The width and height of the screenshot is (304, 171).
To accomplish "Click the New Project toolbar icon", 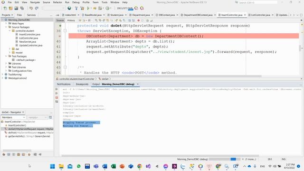I will click(x=10, y=9).
